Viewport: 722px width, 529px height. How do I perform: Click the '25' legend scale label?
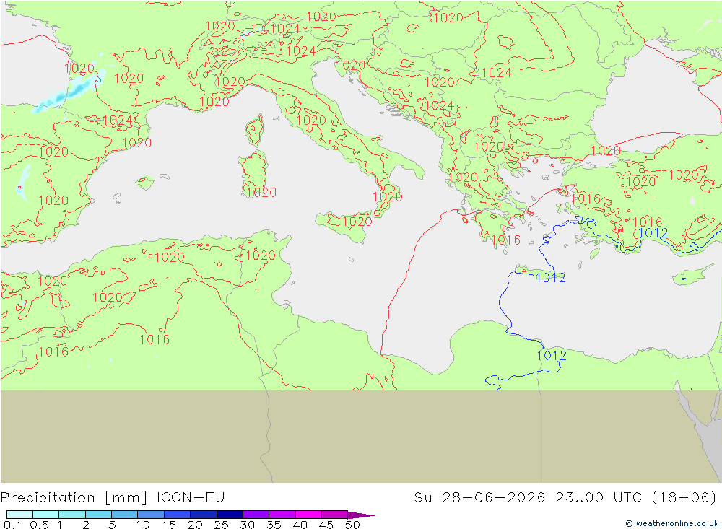coord(222,525)
